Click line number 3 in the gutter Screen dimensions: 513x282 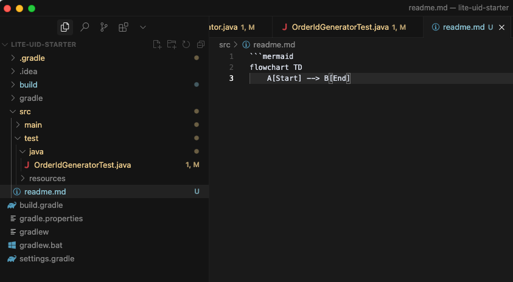(231, 78)
